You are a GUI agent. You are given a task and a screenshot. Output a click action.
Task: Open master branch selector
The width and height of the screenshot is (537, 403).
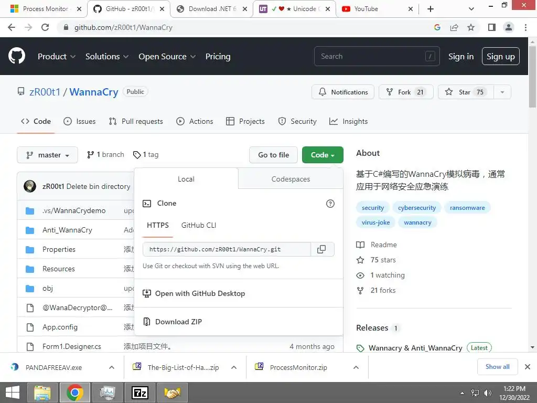[x=47, y=155]
